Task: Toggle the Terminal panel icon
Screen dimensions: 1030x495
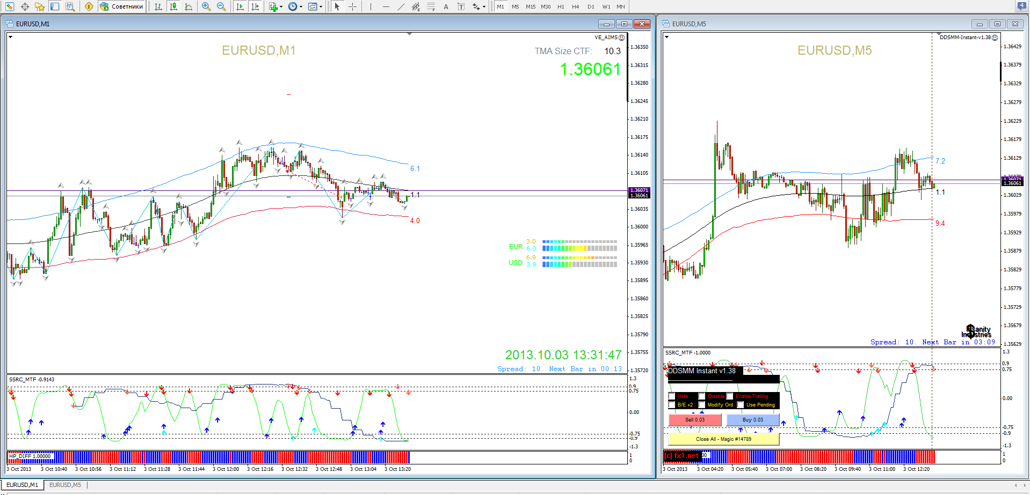Action: (55, 6)
